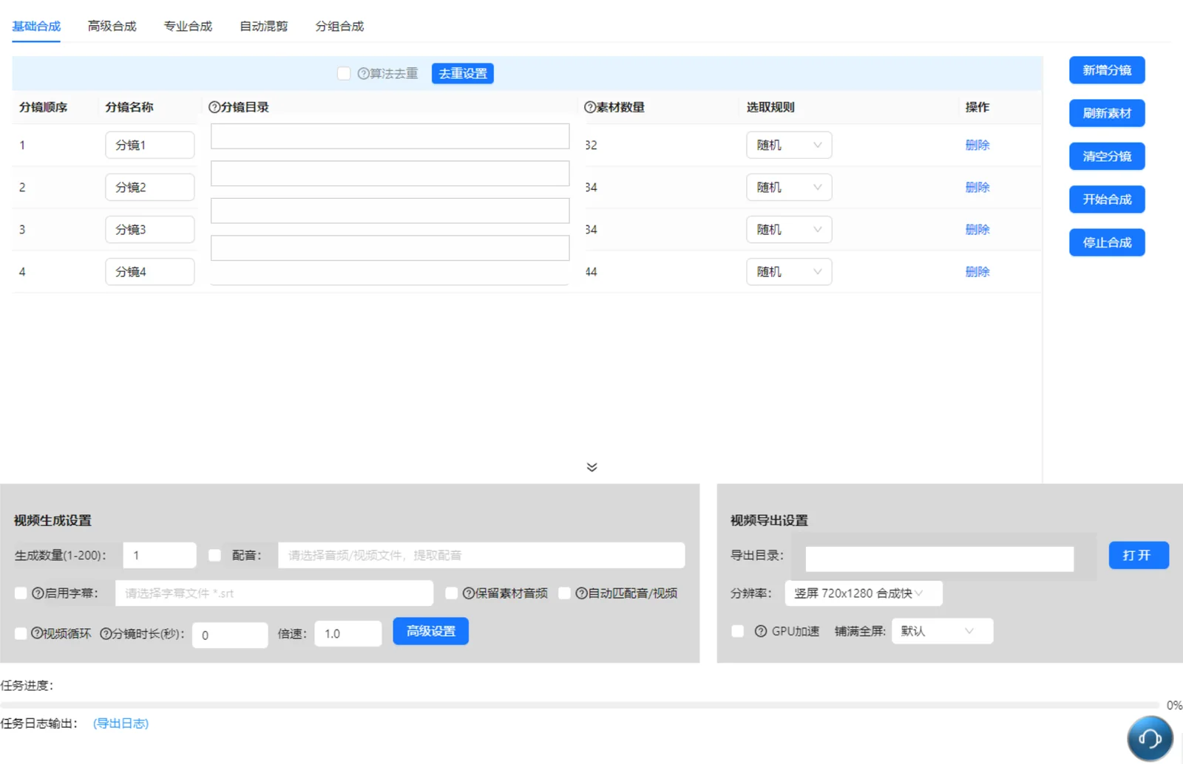The image size is (1183, 764).
Task: Enable the GPU加速 checkbox
Action: point(737,632)
